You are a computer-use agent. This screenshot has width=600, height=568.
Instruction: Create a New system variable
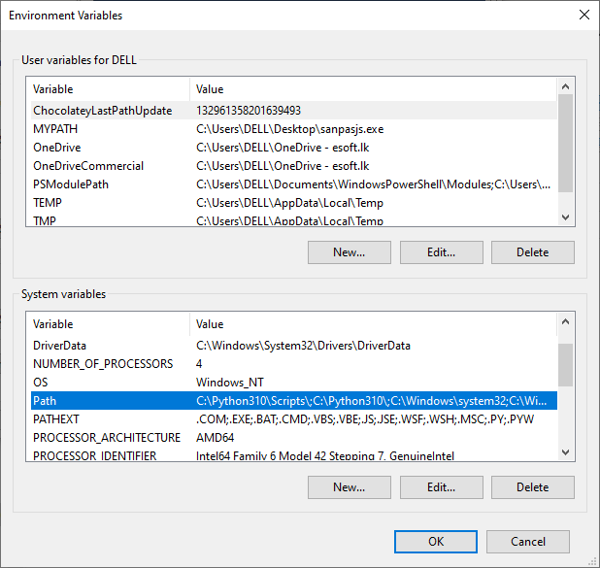coord(349,487)
